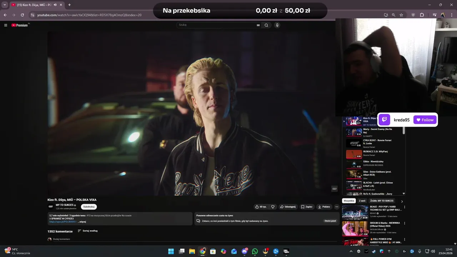Open SKOLIM & Blanka - NIEWINNA video
457x257 pixels.
tap(372, 228)
